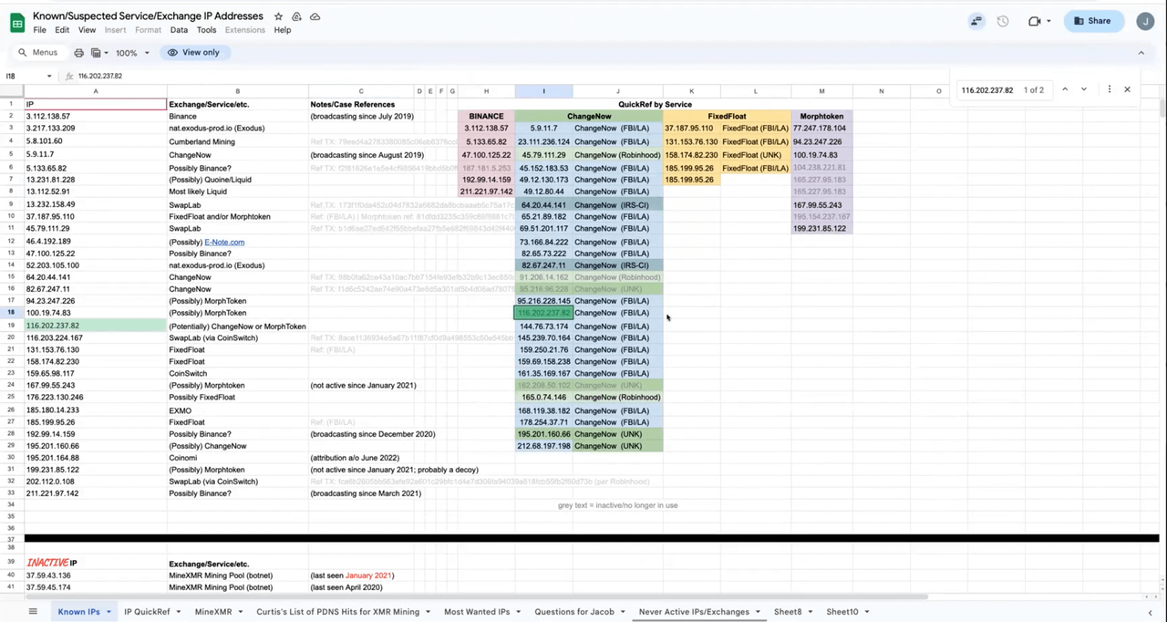Click the add-to-Drive icon beside the title

(297, 16)
